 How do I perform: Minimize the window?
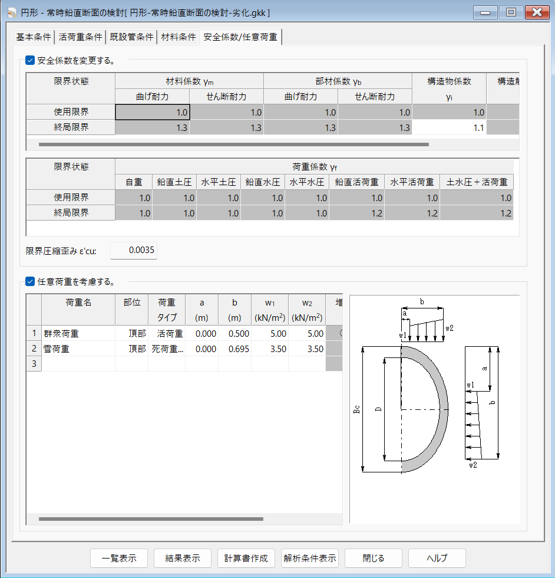(485, 12)
